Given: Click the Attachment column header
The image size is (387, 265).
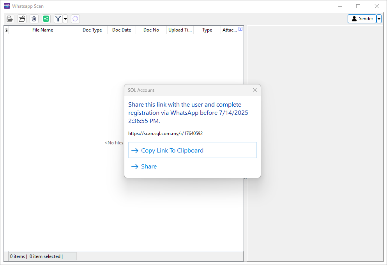Looking at the screenshot, I should [x=230, y=30].
